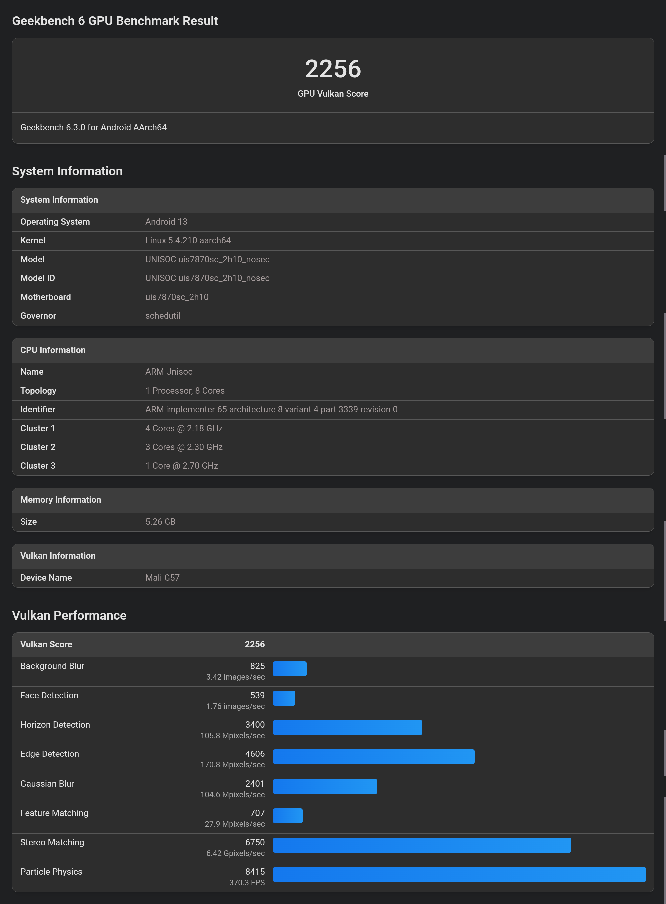
Task: Click the Mali-G57 device name
Action: coord(162,578)
